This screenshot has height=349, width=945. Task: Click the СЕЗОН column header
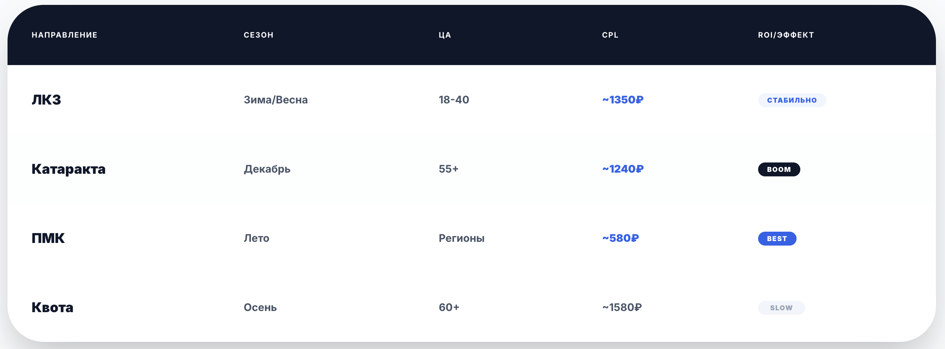click(258, 35)
